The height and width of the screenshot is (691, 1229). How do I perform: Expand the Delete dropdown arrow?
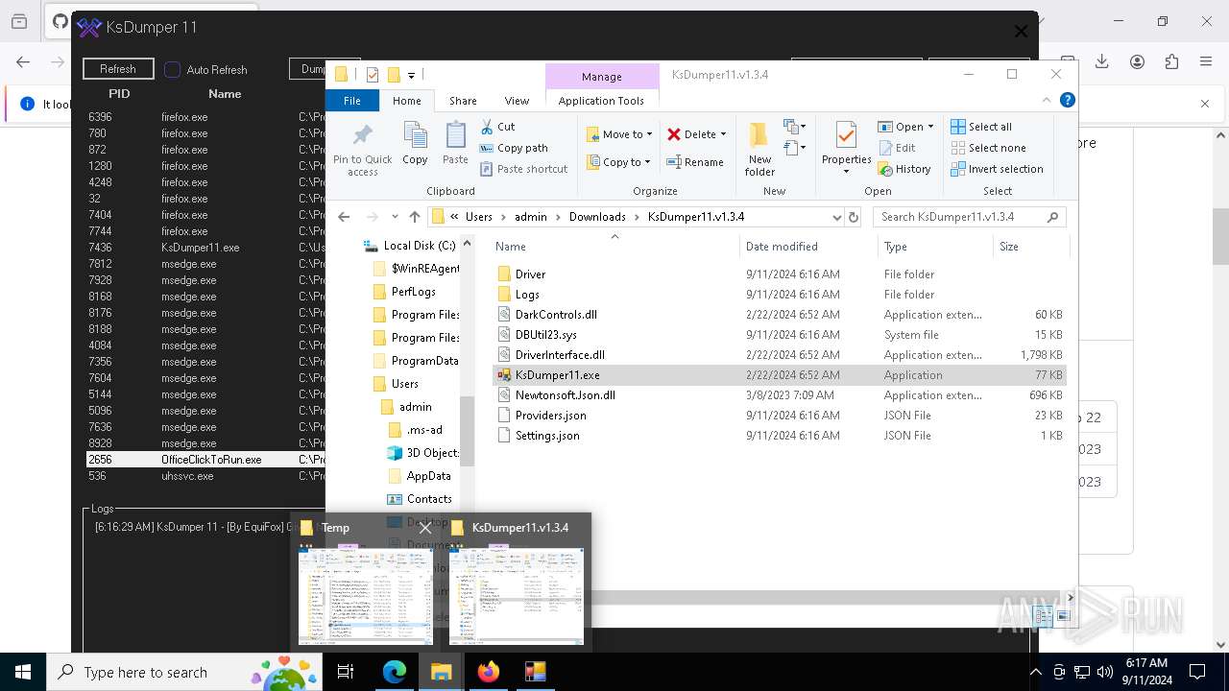pos(723,134)
